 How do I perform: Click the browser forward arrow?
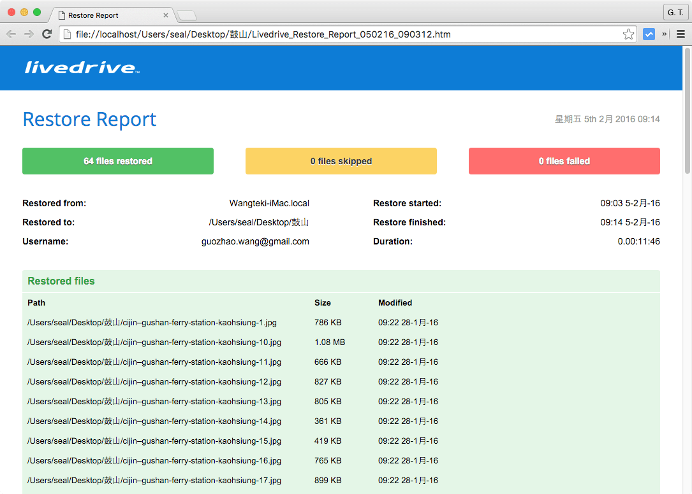(29, 34)
